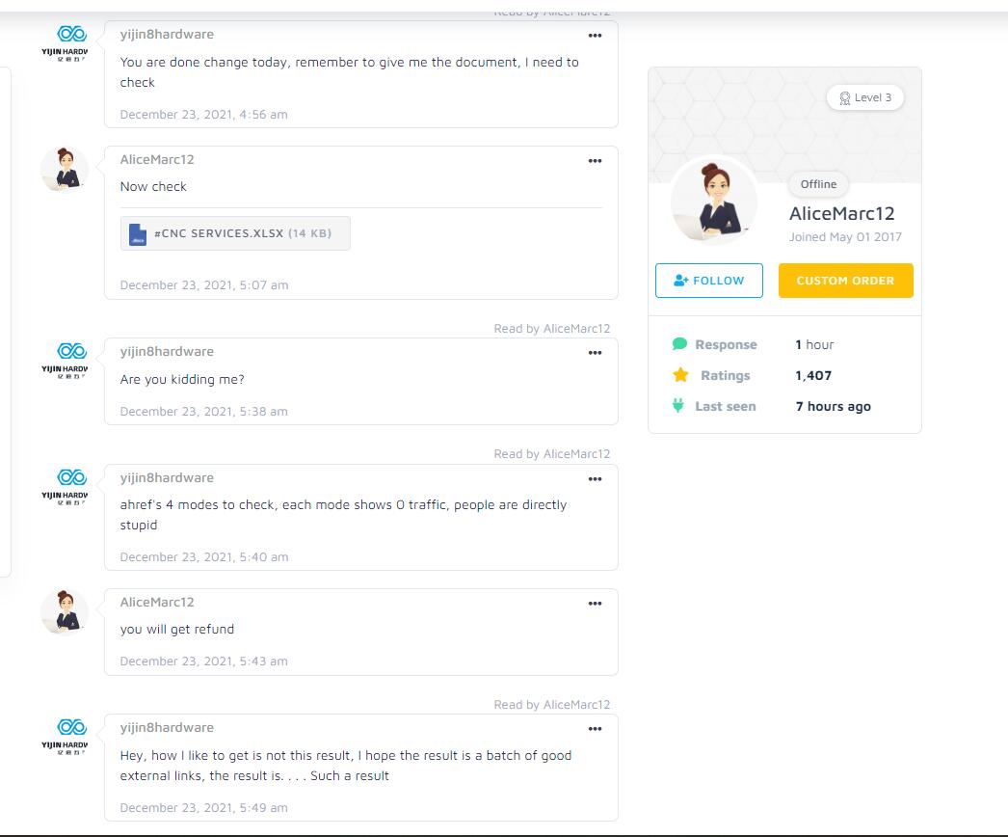Viewport: 1008px width, 837px height.
Task: Click AliceMarc12 avatar beside 'you will get refund'
Action: 65,612
